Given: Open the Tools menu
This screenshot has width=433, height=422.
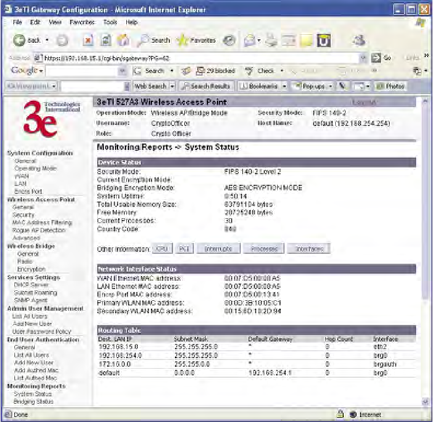Looking at the screenshot, I should tap(110, 22).
